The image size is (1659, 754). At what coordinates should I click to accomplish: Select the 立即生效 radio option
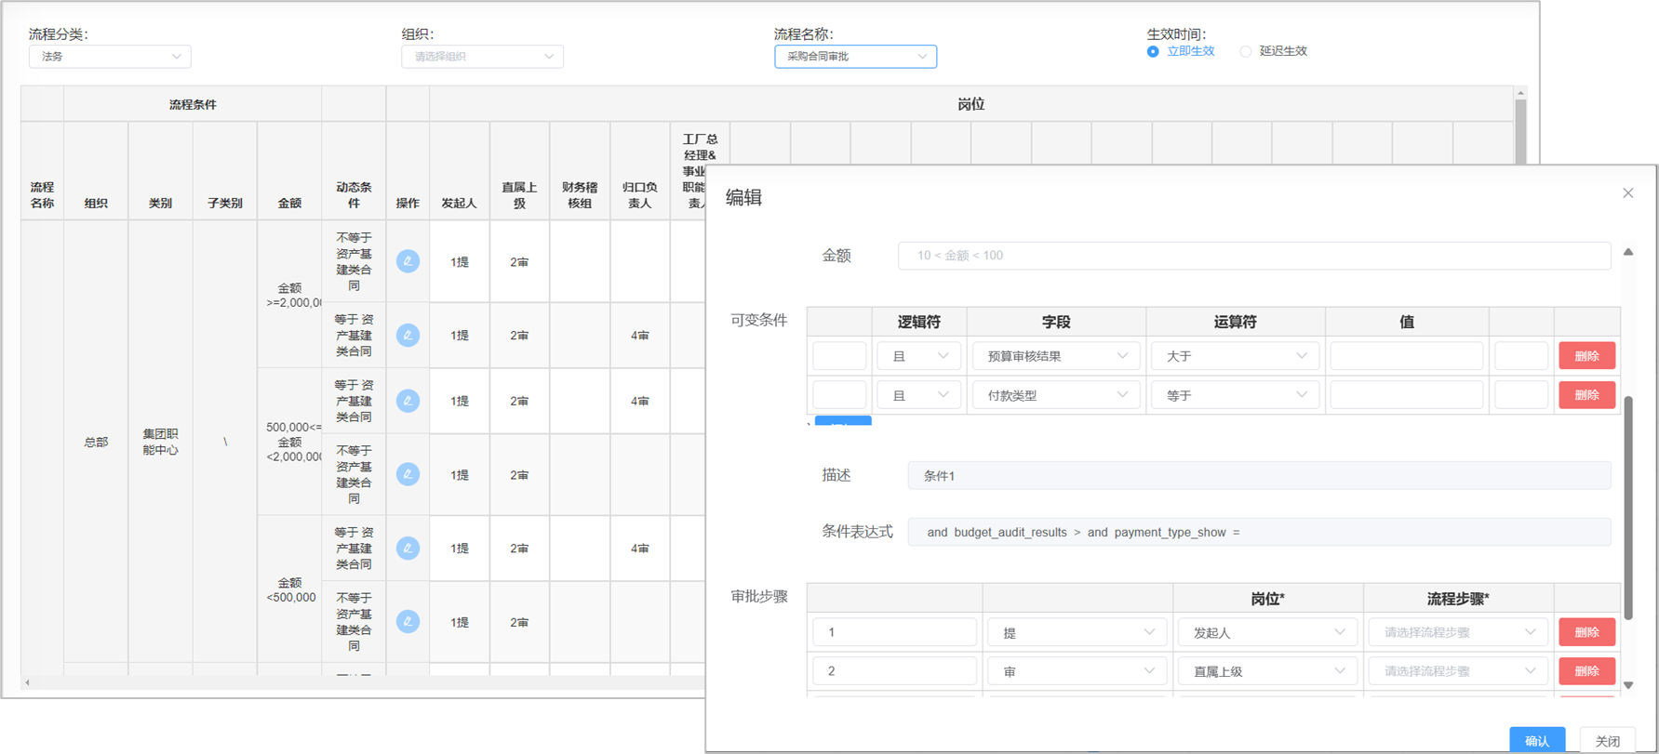(x=1181, y=51)
